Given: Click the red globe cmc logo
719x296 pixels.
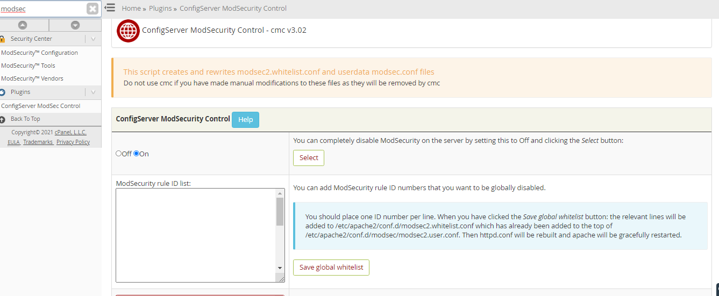Looking at the screenshot, I should coord(128,31).
